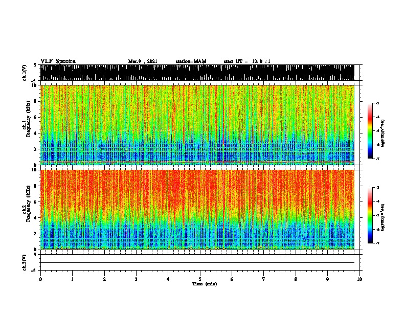
Task: Select the ch.1 colorbar "log(PSD)" label
Action: pos(383,133)
